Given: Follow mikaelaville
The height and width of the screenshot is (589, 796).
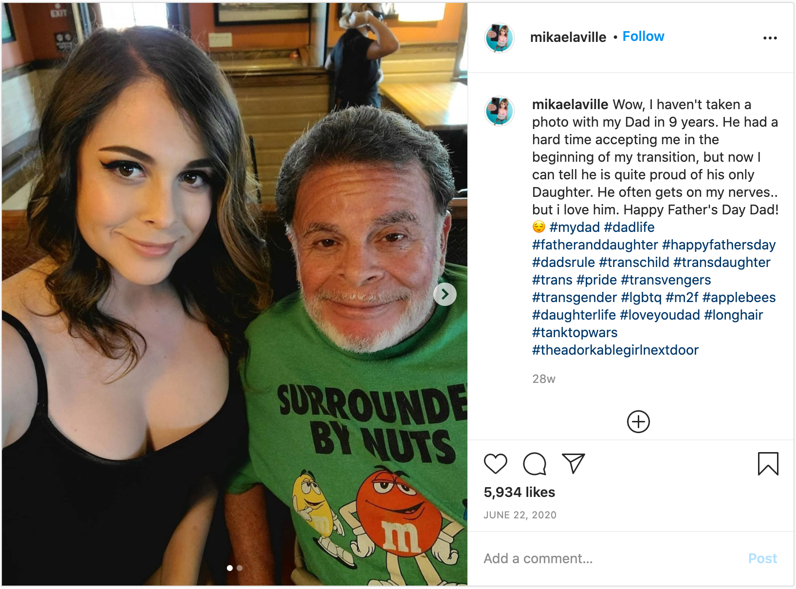Looking at the screenshot, I should click(643, 37).
